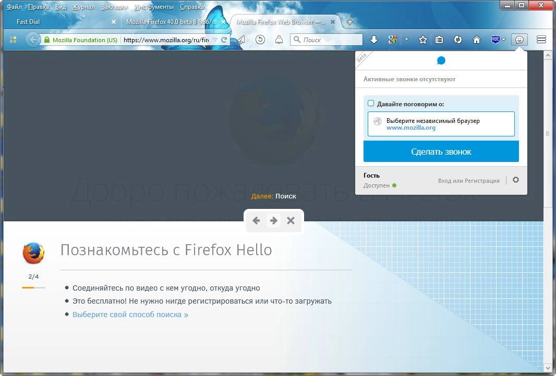
Task: Open the Downloads arrow button
Action: click(x=374, y=40)
